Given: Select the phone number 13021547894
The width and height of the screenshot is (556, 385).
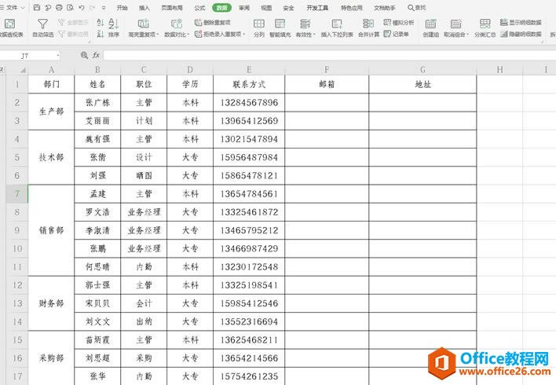Looking at the screenshot, I should [x=249, y=139].
